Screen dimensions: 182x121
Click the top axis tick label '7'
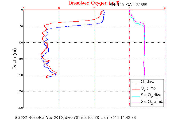point(94,8)
